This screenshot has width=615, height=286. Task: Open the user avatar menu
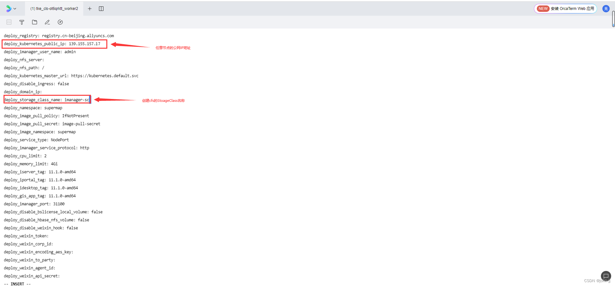(606, 9)
